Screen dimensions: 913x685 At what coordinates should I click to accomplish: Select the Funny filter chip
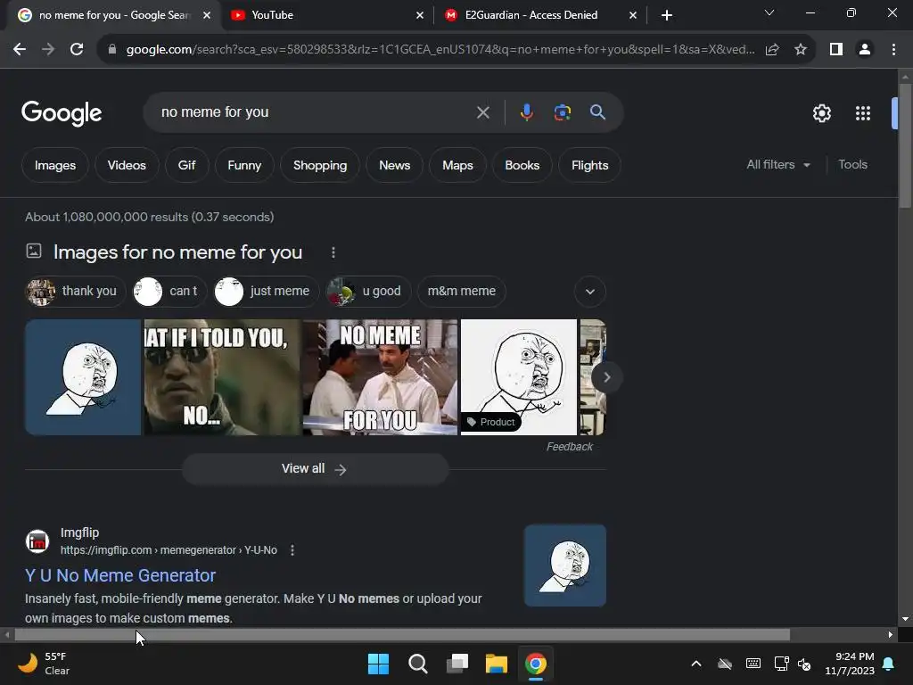pyautogui.click(x=244, y=165)
